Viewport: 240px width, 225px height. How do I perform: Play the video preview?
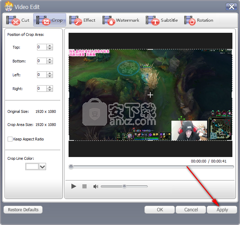tap(74, 186)
